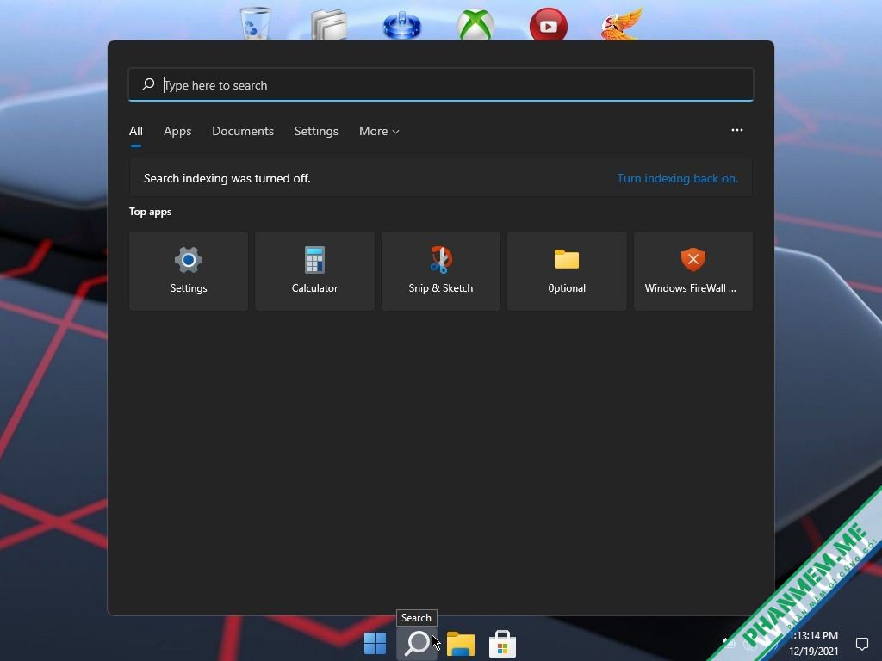Open the Settings top app tile
Screen dimensions: 882x661
pyautogui.click(x=189, y=271)
